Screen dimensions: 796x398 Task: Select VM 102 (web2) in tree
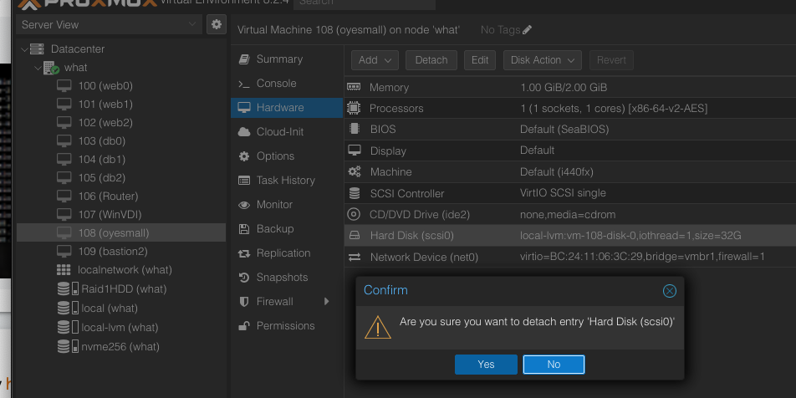pyautogui.click(x=120, y=122)
